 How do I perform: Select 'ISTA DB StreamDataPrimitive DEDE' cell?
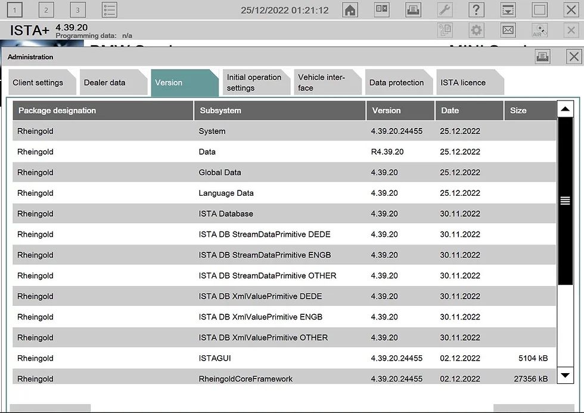[x=265, y=234]
